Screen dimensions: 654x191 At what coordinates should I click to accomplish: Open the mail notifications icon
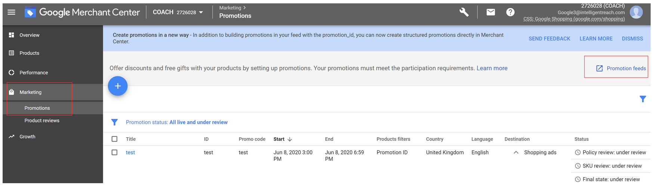click(491, 12)
